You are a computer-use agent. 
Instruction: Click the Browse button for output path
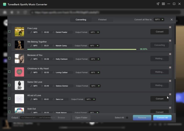tap(61, 118)
